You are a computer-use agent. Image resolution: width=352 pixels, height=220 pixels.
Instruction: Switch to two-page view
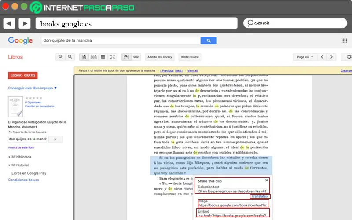[94, 57]
